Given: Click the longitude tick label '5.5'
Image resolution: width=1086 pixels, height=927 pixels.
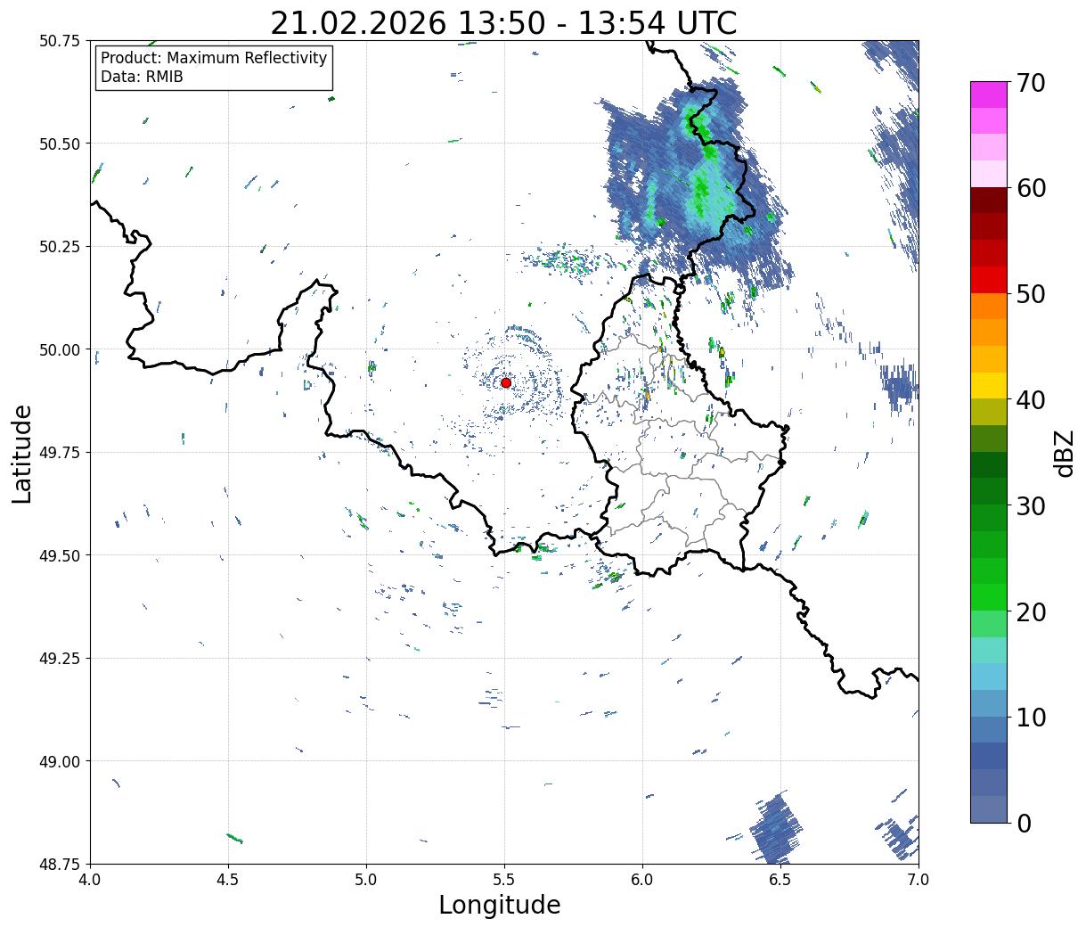Looking at the screenshot, I should pyautogui.click(x=504, y=880).
